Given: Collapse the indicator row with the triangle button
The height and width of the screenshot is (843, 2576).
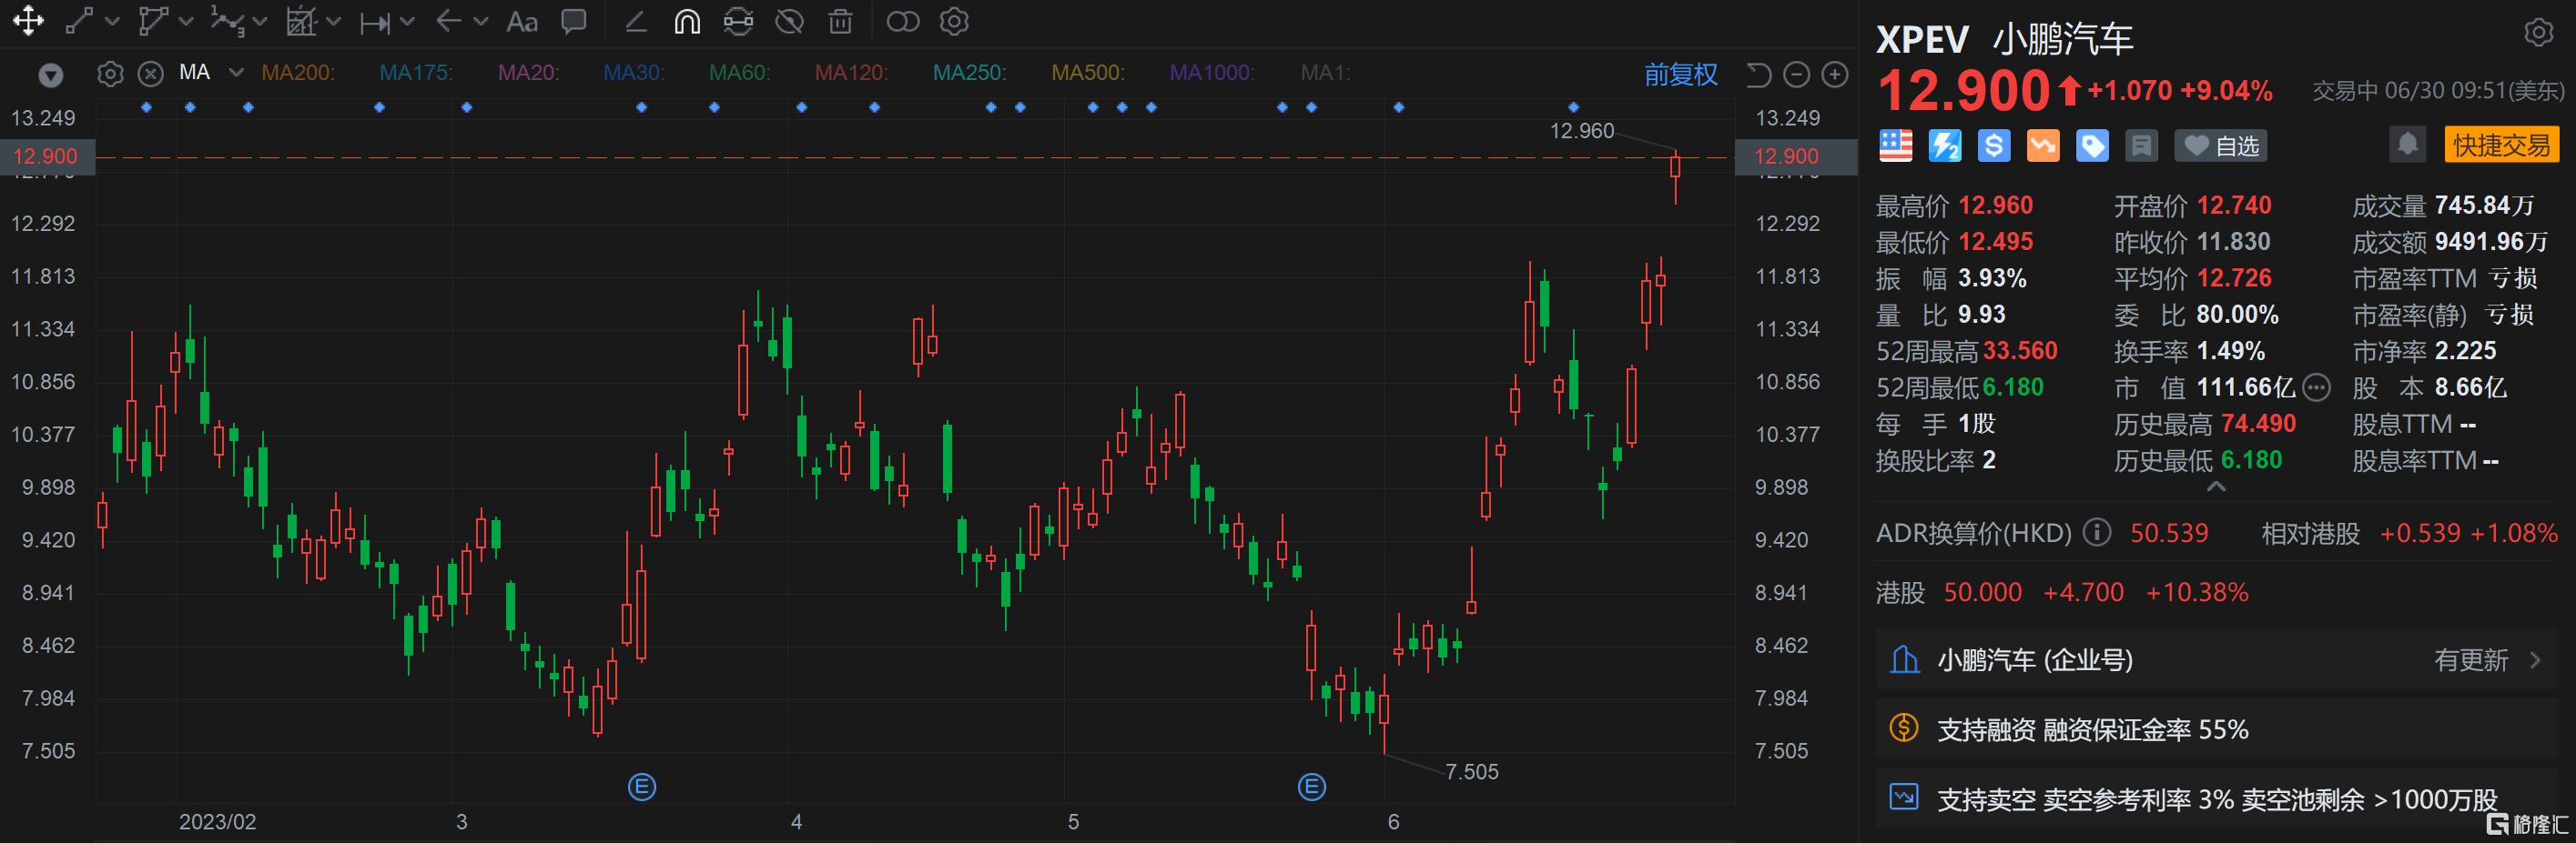Looking at the screenshot, I should pos(51,75).
